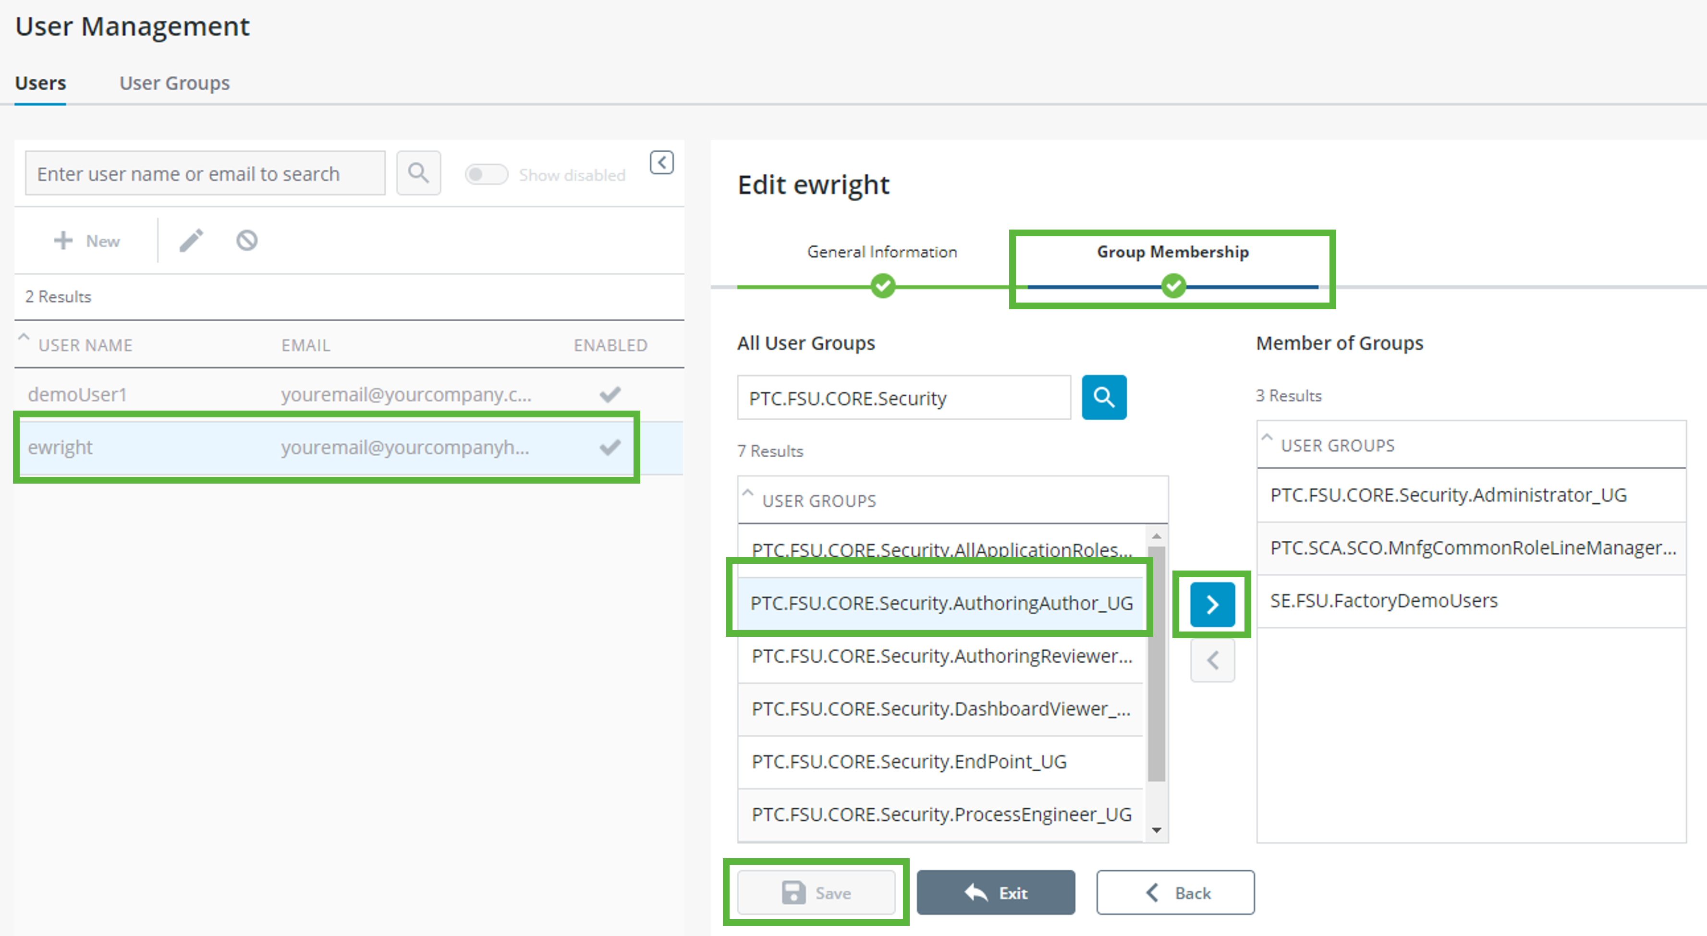Sort Member of Groups USER GROUPS header
Viewport: 1707px width, 936px height.
1337,445
